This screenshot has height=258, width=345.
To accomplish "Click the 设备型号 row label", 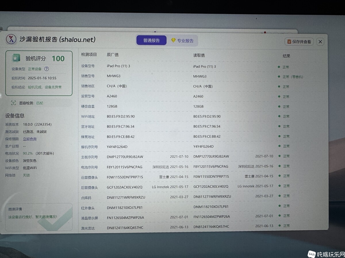I will [x=88, y=66].
